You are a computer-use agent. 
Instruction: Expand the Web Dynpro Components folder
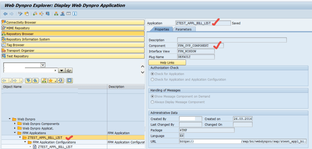pyautogui.click(x=15, y=123)
